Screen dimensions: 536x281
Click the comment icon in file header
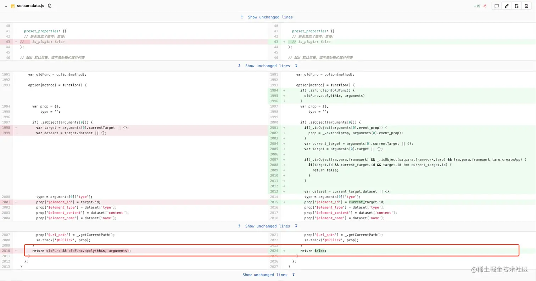497,6
